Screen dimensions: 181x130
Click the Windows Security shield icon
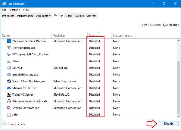9,101
